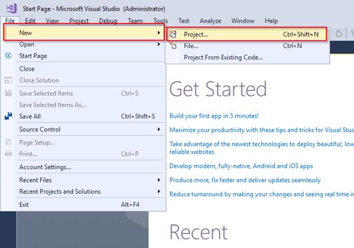The height and width of the screenshot is (248, 354).
Task: Open the Analyze menu
Action: [210, 21]
